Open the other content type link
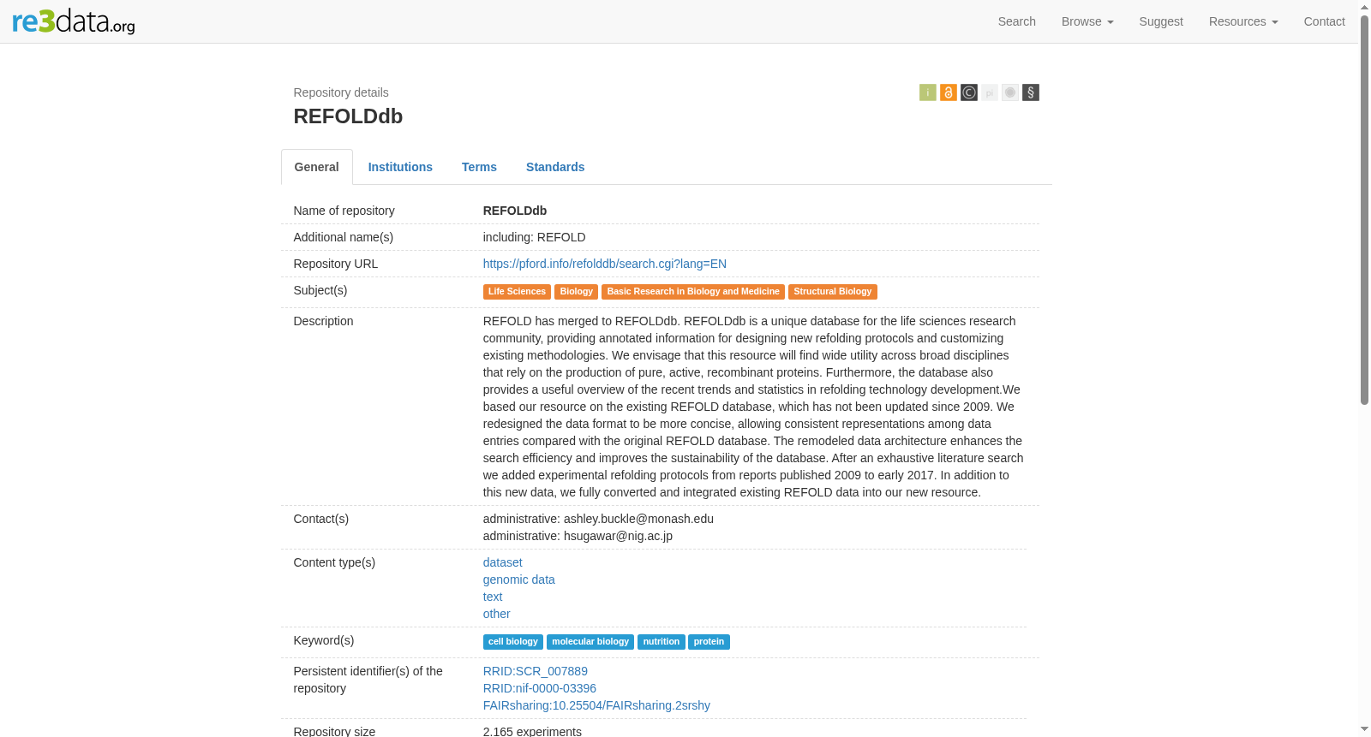The width and height of the screenshot is (1371, 737). (497, 614)
